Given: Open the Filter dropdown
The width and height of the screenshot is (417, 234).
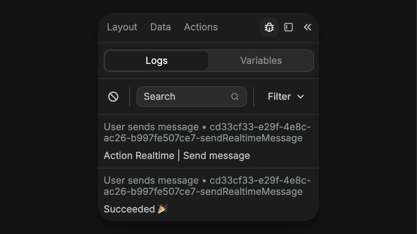Looking at the screenshot, I should click(x=286, y=96).
